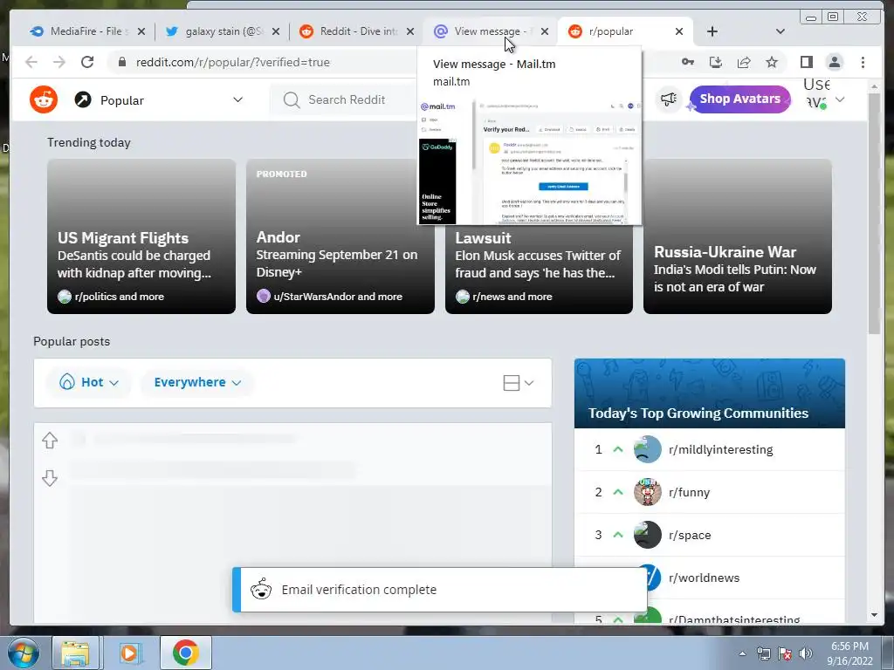Viewport: 894px width, 670px height.
Task: Close the r/popular tab
Action: [x=679, y=31]
